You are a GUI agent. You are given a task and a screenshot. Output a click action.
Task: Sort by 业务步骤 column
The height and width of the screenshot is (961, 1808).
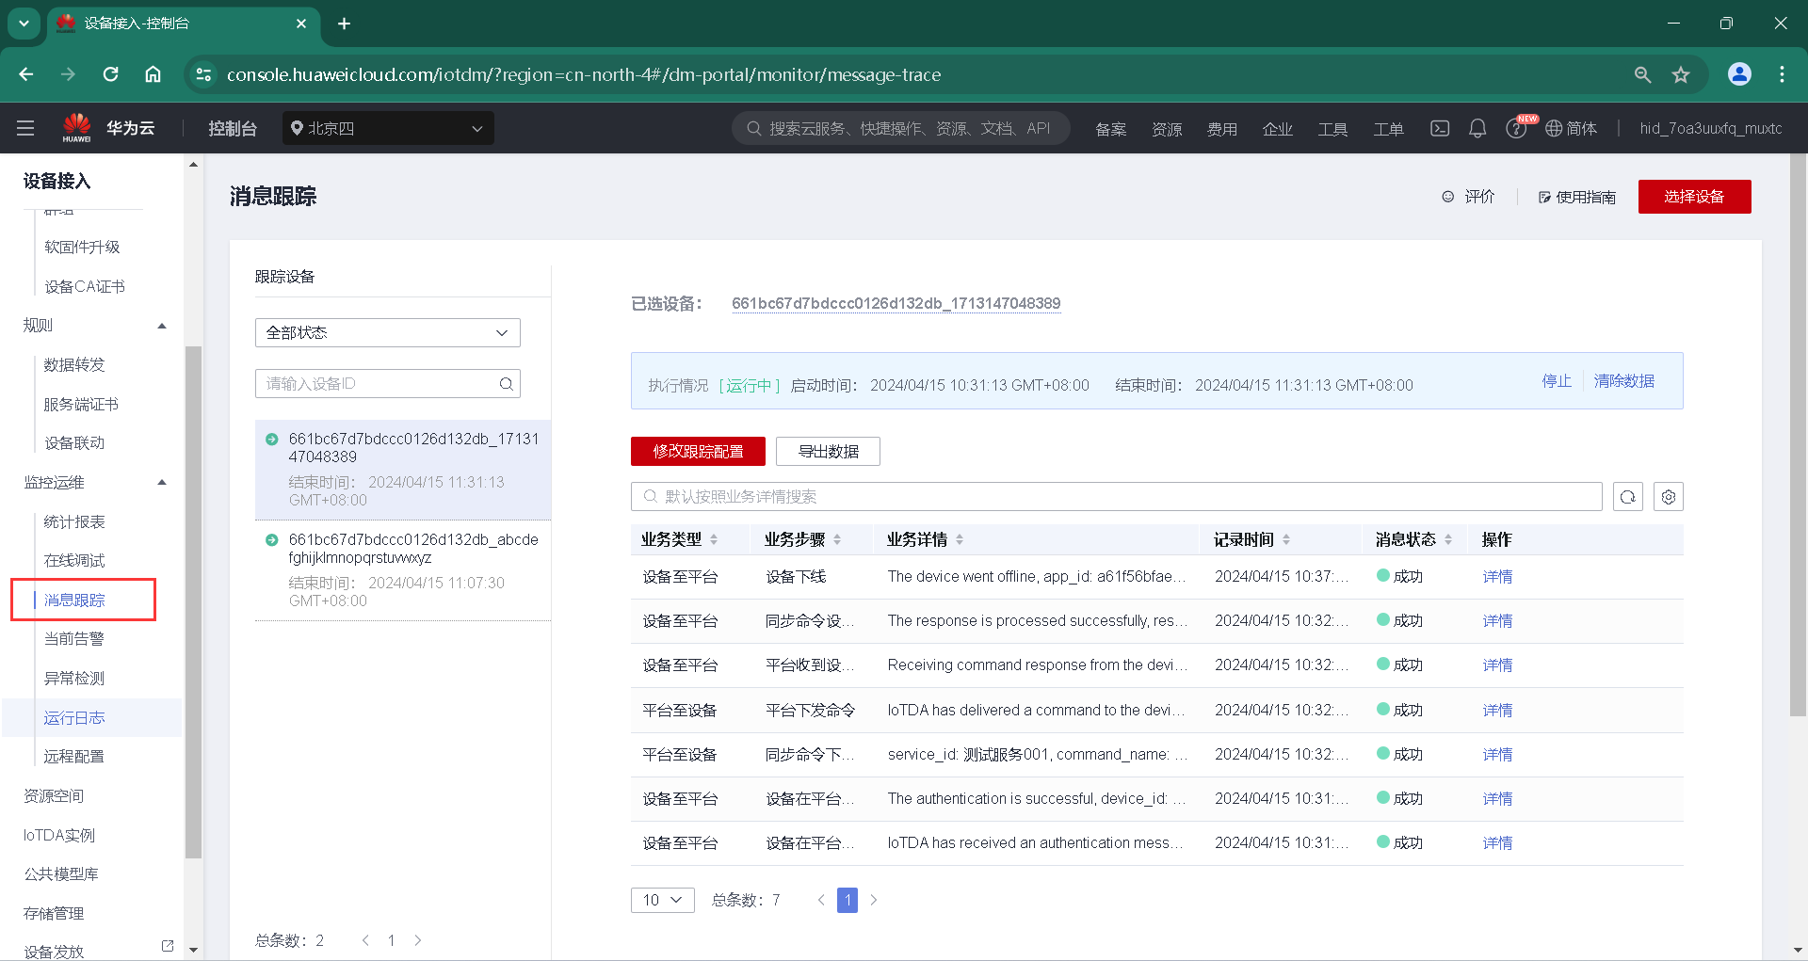[837, 539]
